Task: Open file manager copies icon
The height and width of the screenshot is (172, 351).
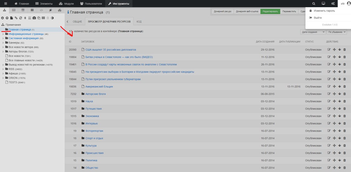Action: pos(39,18)
